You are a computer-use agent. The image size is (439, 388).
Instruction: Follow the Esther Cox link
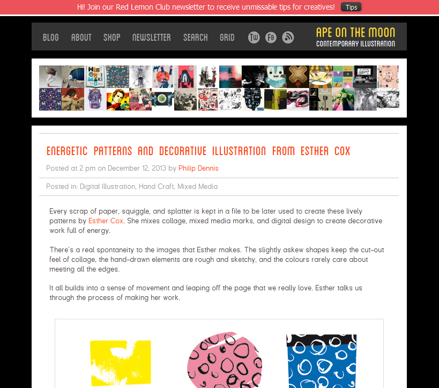pos(106,221)
